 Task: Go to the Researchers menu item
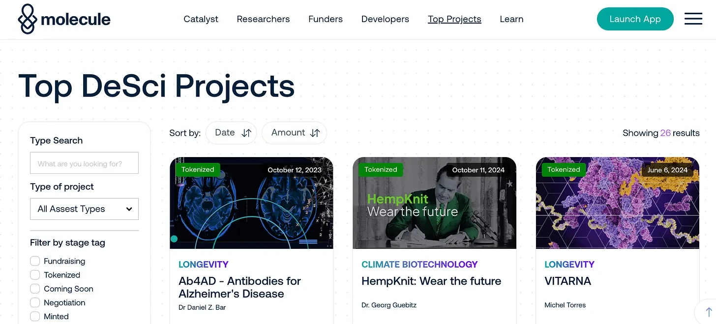point(263,19)
